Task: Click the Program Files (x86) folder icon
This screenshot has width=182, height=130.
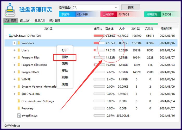Action: point(19,65)
